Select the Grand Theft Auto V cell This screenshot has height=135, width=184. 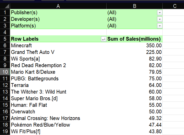coord(58,52)
